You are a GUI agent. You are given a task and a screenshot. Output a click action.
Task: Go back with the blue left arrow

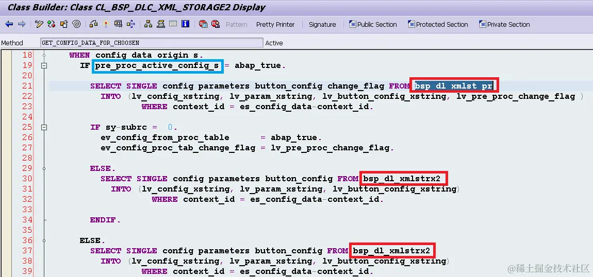9,24
